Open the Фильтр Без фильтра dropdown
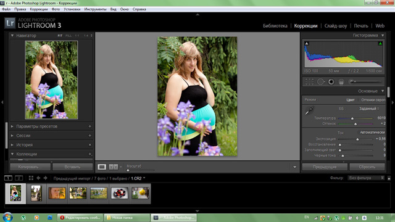The height and width of the screenshot is (222, 395). click(366, 178)
